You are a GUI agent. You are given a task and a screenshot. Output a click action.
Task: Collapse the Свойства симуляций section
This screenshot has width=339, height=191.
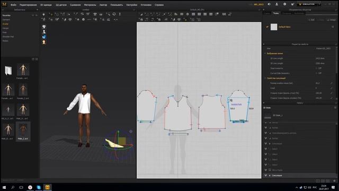(265, 78)
